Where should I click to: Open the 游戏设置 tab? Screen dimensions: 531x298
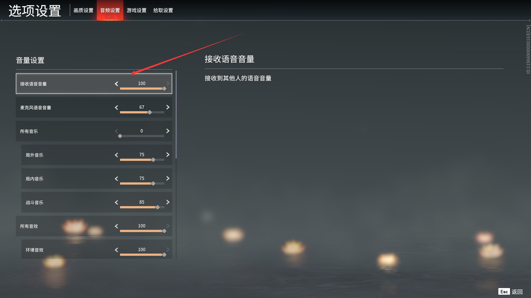[x=137, y=10]
